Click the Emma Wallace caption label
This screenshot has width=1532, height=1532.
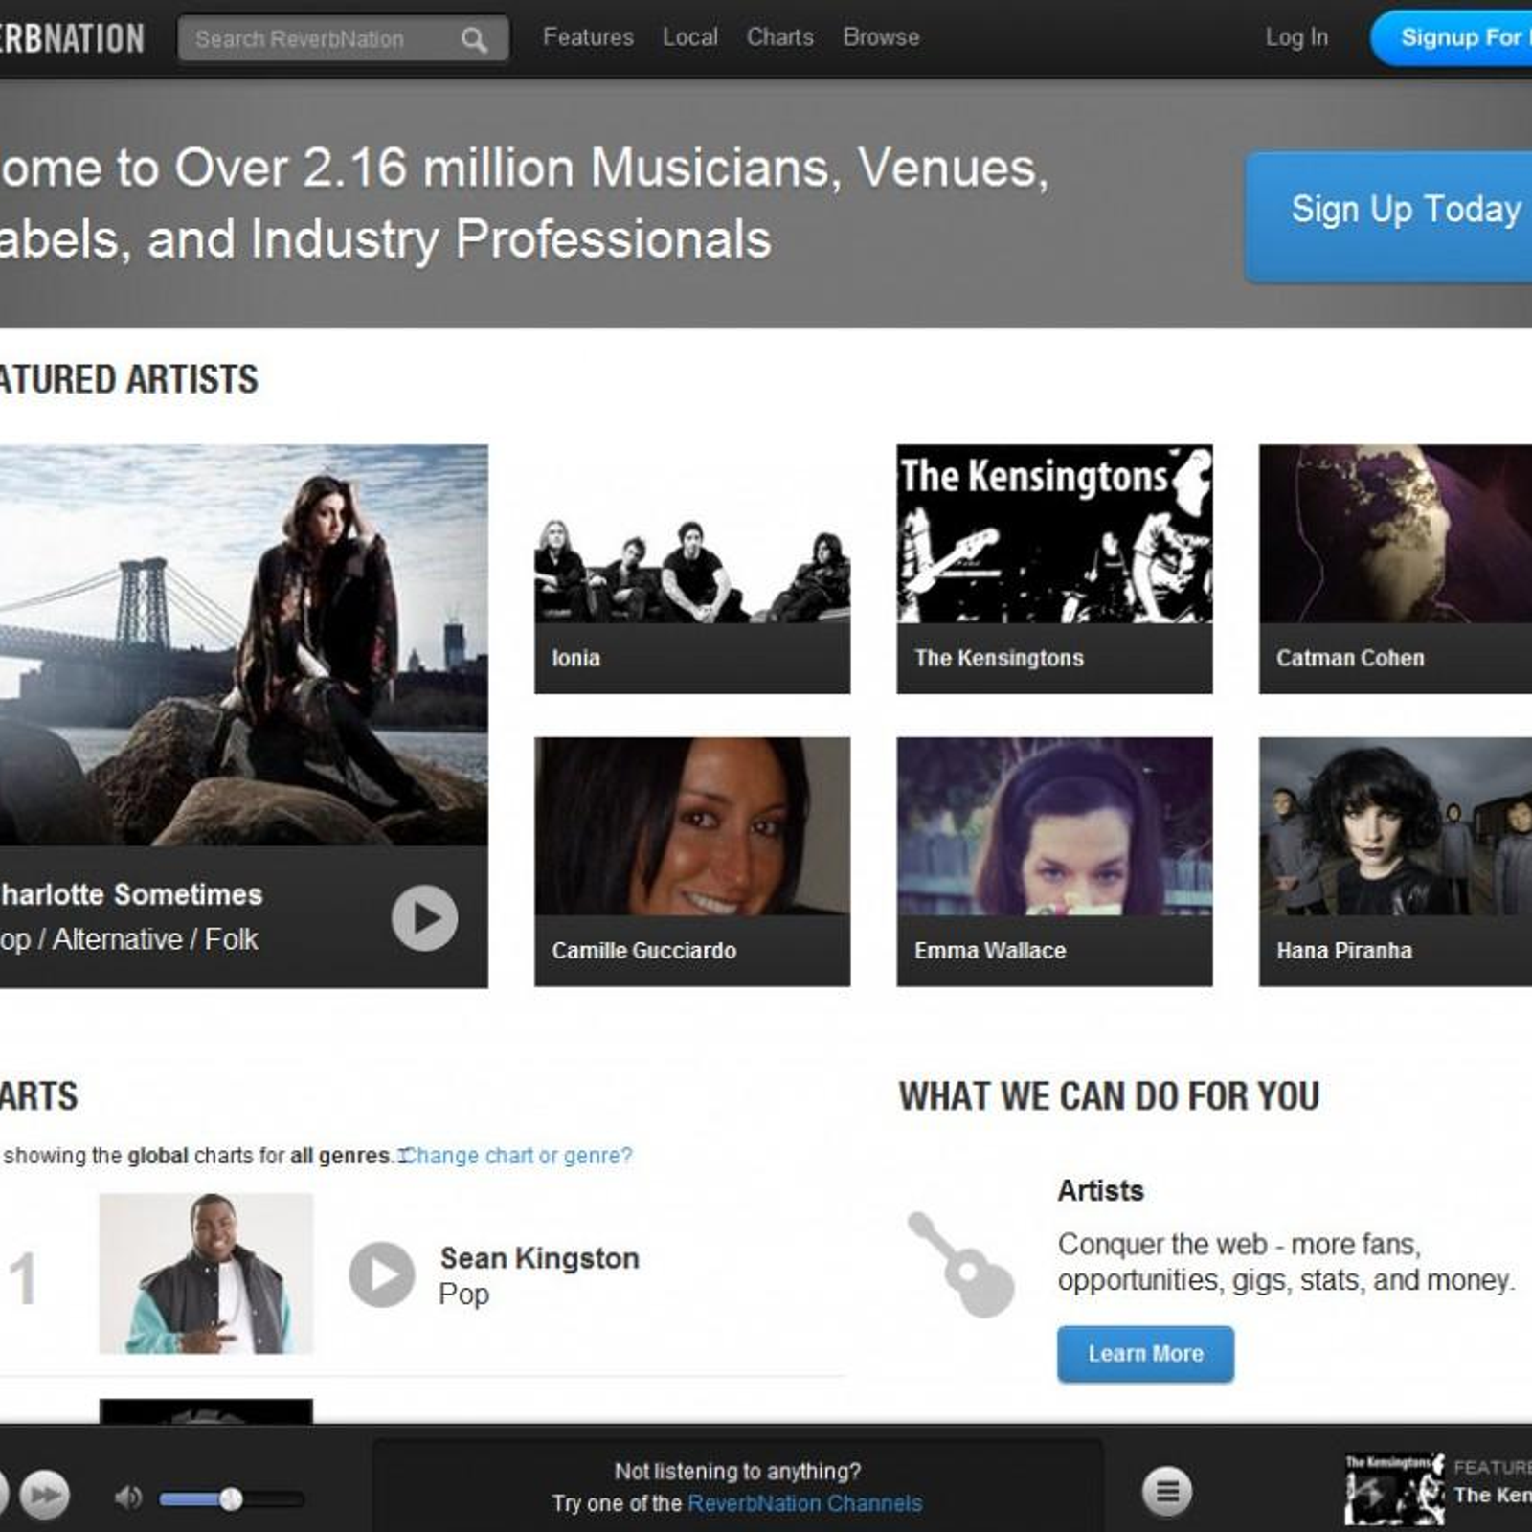coord(989,951)
